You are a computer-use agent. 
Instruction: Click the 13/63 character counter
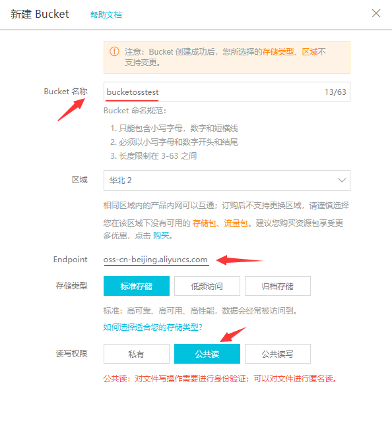335,92
